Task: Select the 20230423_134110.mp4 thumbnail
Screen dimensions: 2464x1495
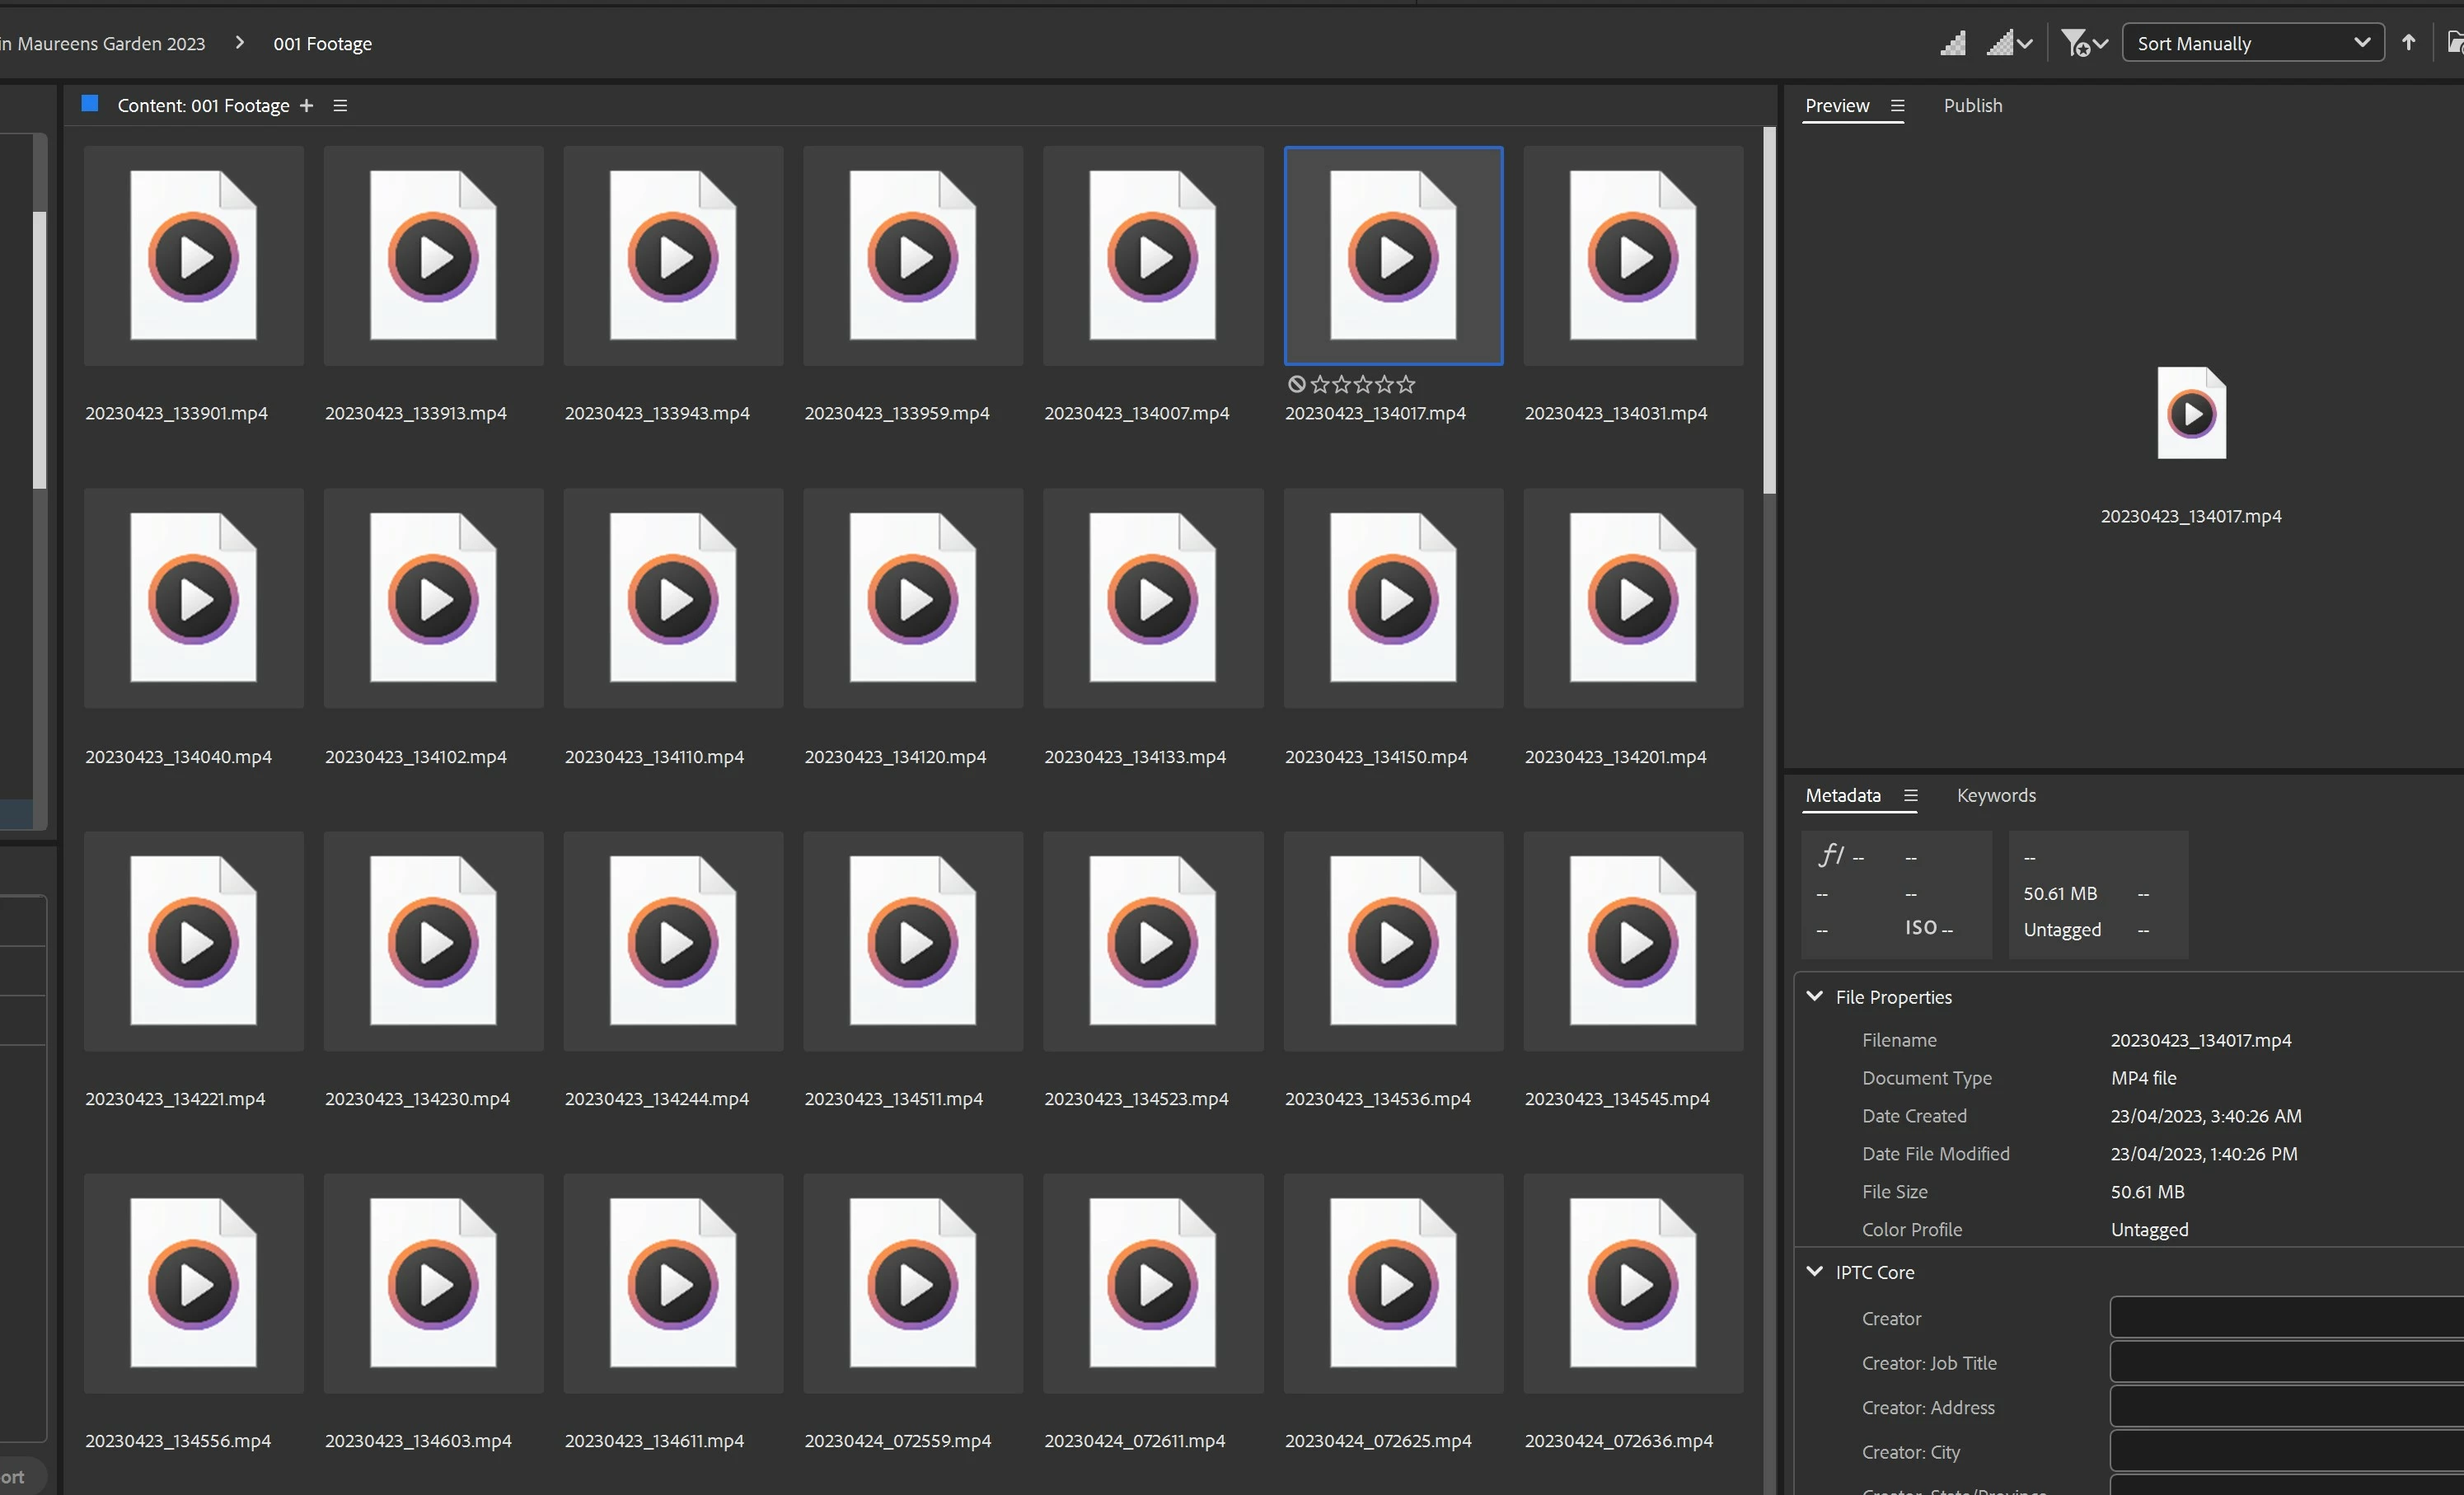Action: pos(672,598)
